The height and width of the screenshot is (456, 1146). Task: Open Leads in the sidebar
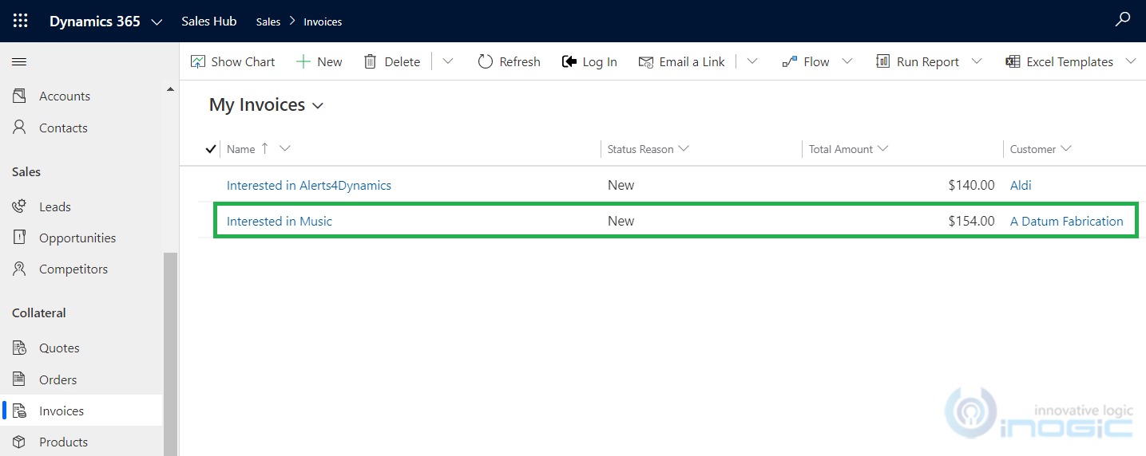[x=55, y=206]
